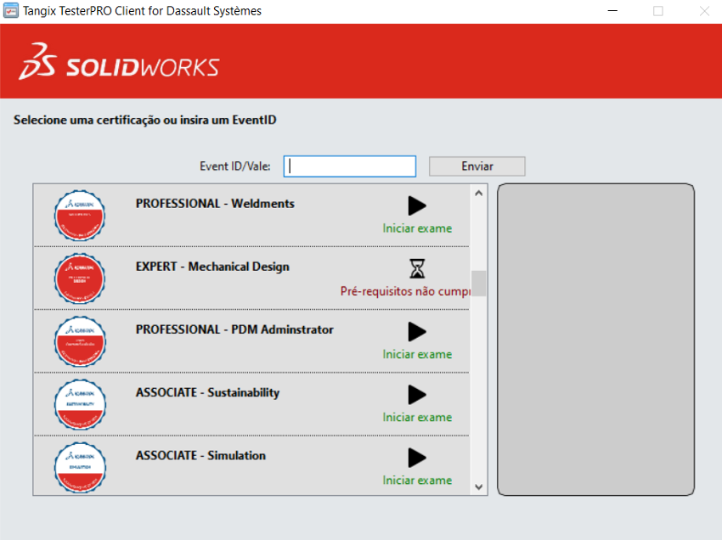Click the SOLIDWORKS logo in the red banner

120,66
